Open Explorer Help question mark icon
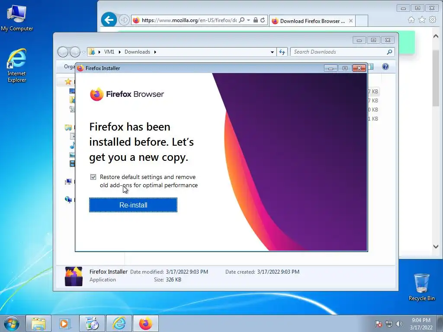Viewport: 443px width, 332px height. (x=385, y=67)
